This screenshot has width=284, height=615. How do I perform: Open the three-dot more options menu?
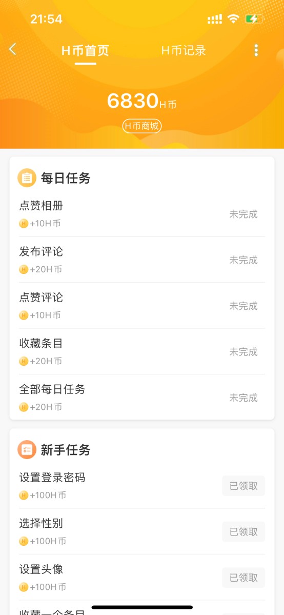tap(256, 50)
